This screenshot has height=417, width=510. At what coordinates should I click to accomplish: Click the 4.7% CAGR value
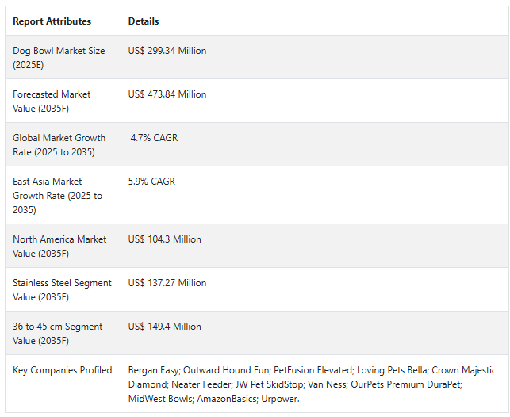click(155, 138)
